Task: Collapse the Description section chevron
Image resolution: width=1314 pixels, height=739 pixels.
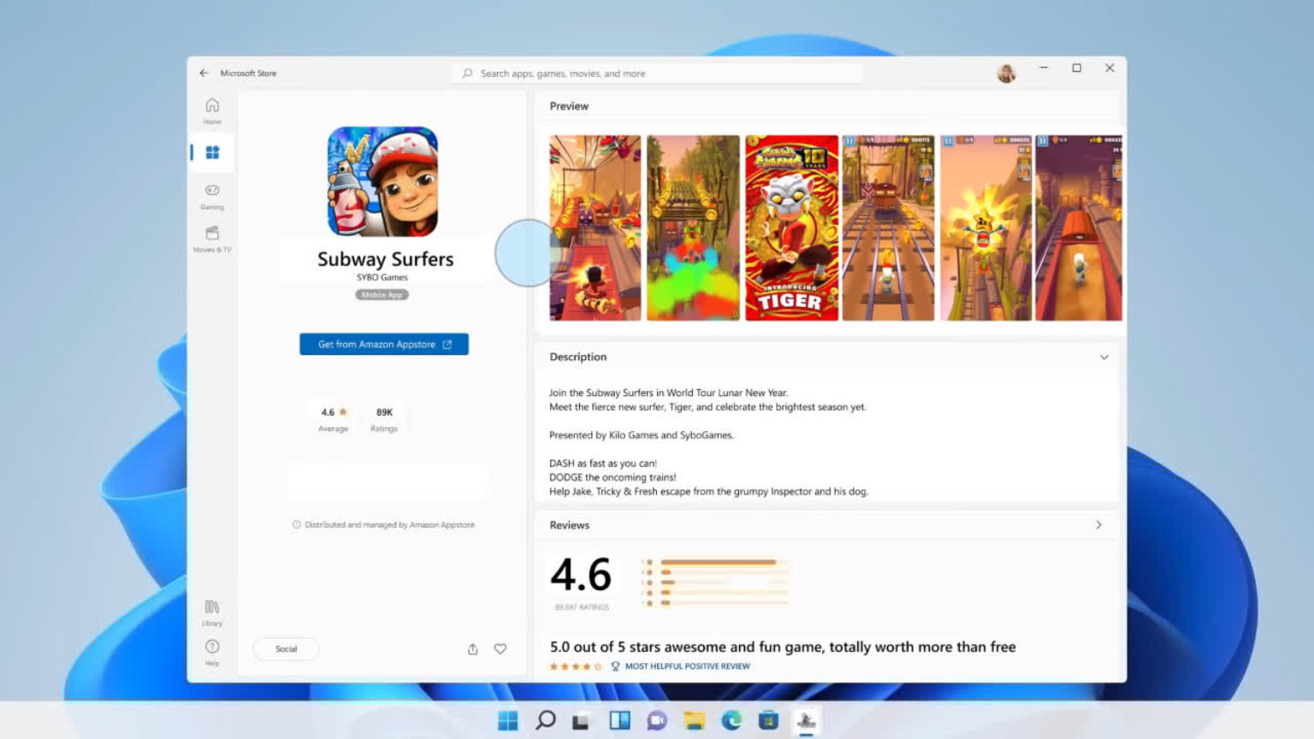Action: 1104,357
